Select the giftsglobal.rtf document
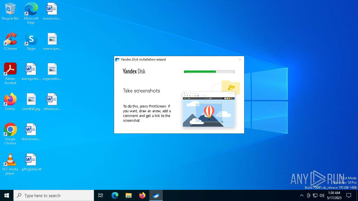Screen dimensions: 358x201 [31, 162]
